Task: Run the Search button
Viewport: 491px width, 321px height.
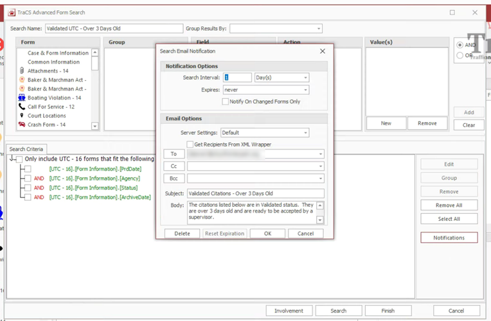Action: [339, 311]
